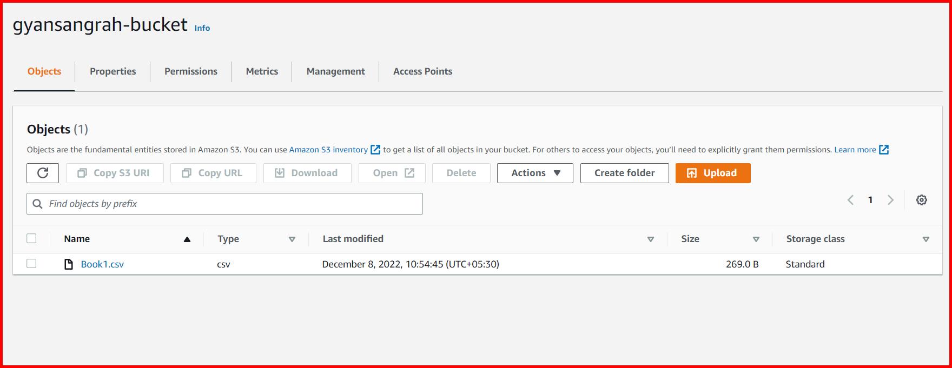
Task: Switch to the Objects tab
Action: pyautogui.click(x=44, y=71)
